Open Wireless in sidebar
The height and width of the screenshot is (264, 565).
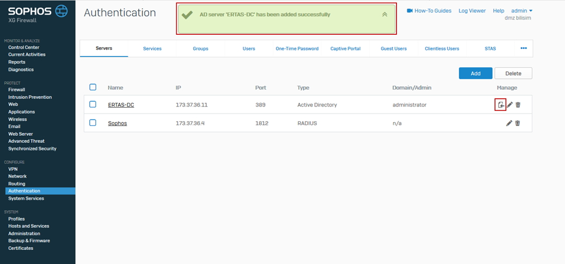coord(17,119)
